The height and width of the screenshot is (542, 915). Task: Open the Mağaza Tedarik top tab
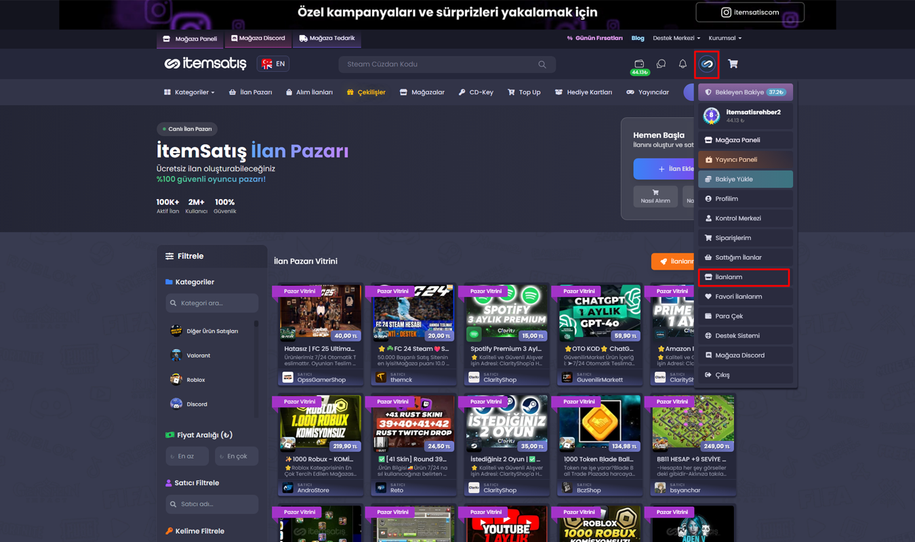pos(327,39)
